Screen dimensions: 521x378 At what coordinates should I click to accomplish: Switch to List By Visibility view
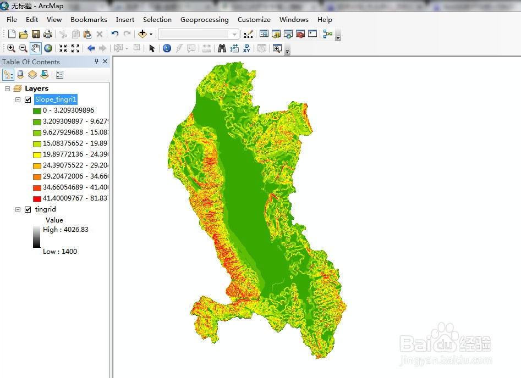coord(32,75)
